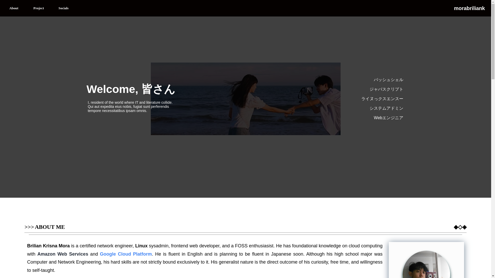Click the page vertical scrollbar
495x278 pixels.
click(x=493, y=139)
